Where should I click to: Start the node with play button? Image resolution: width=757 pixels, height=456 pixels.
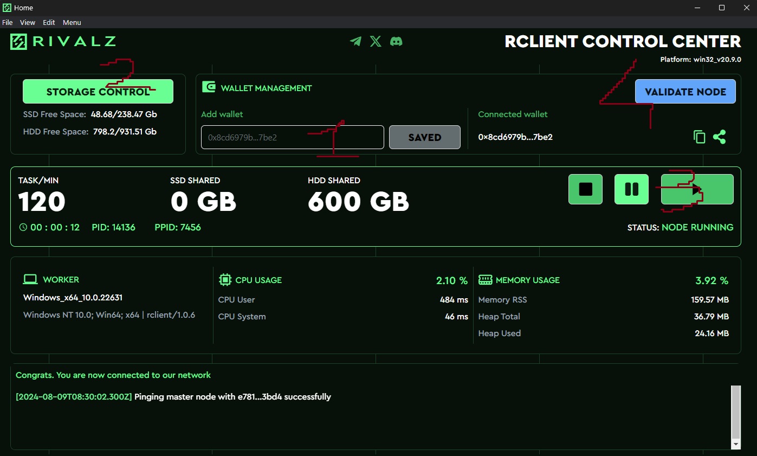(x=697, y=189)
